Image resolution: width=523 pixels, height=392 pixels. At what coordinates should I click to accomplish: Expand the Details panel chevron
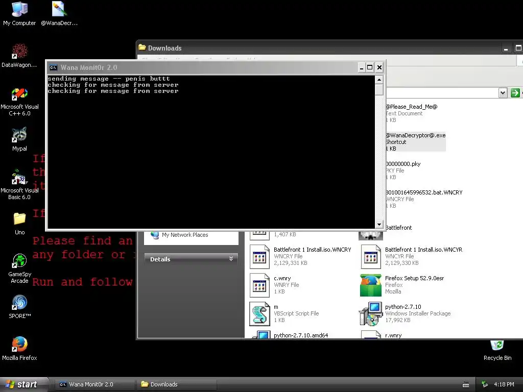(x=231, y=259)
